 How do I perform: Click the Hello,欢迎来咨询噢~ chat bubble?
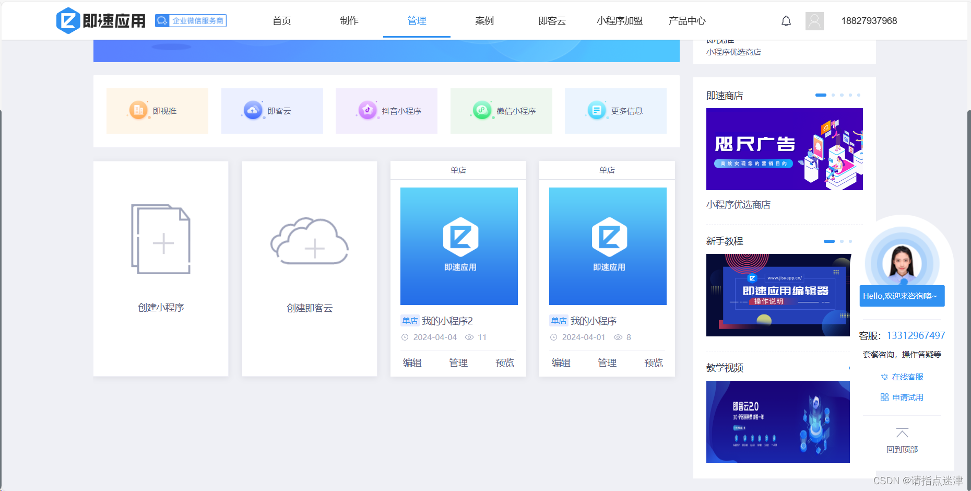[x=902, y=296]
